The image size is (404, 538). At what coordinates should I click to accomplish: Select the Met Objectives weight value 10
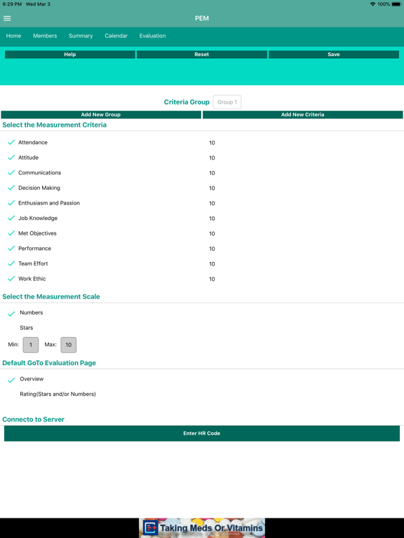[212, 234]
